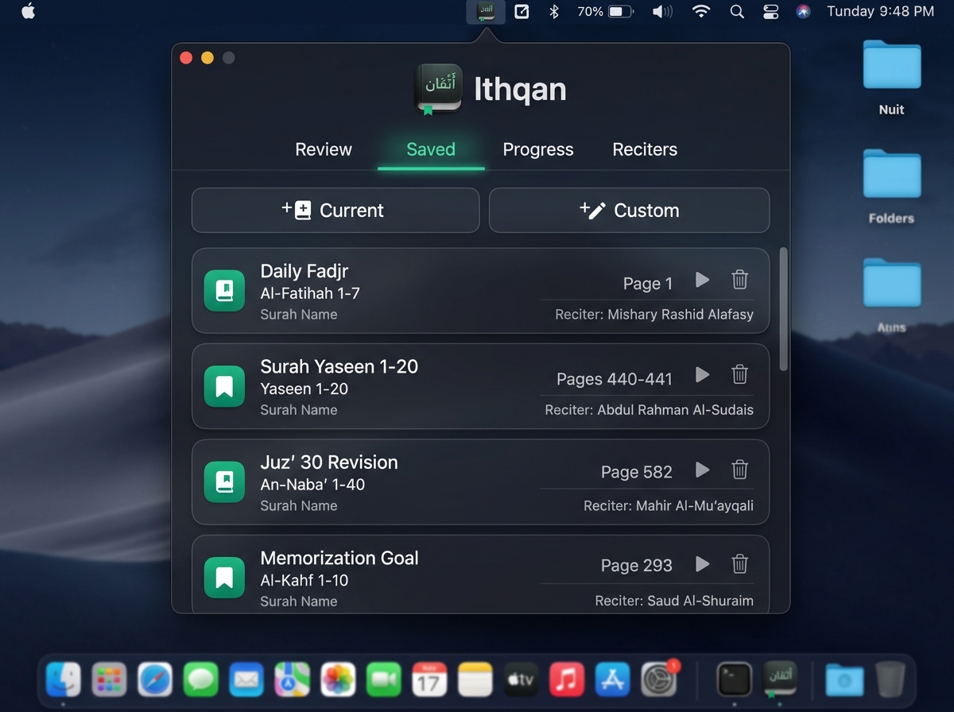Open Mail in the Dock

coord(246,680)
